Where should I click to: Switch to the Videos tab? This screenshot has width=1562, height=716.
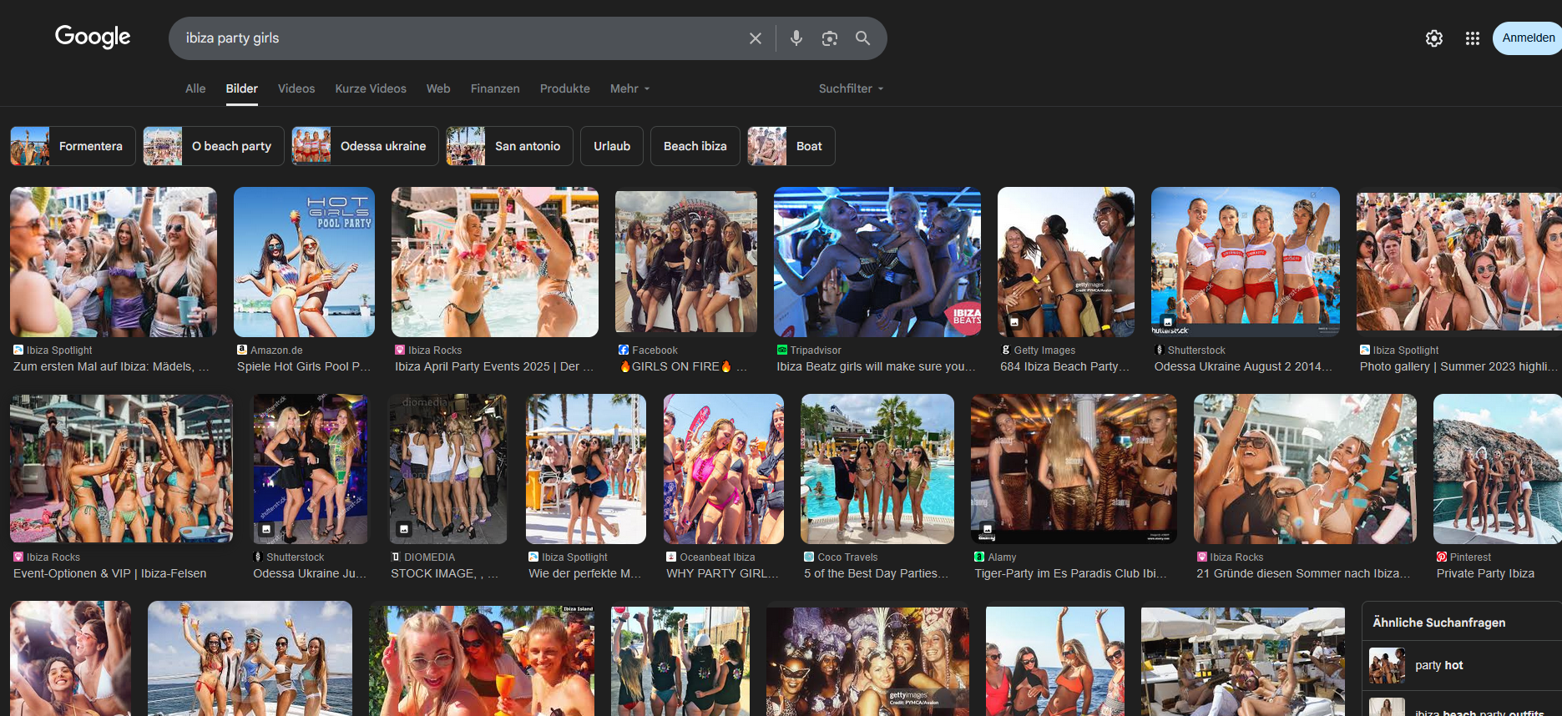(x=296, y=88)
